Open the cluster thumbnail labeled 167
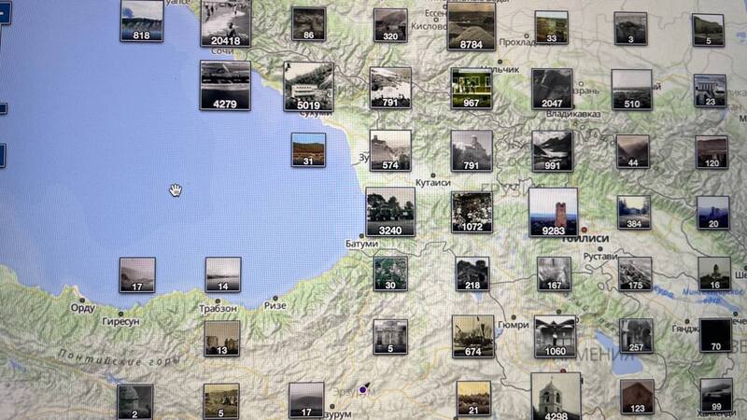Viewport: 747px width, 420px height. pyautogui.click(x=554, y=273)
